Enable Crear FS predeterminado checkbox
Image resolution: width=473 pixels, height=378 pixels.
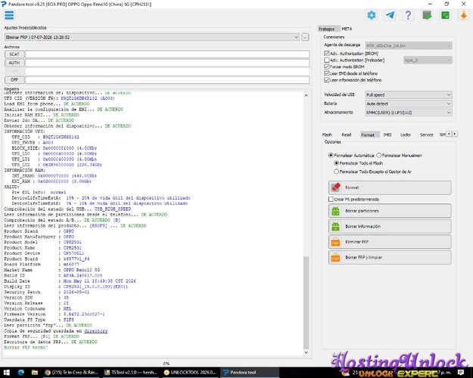(x=331, y=200)
